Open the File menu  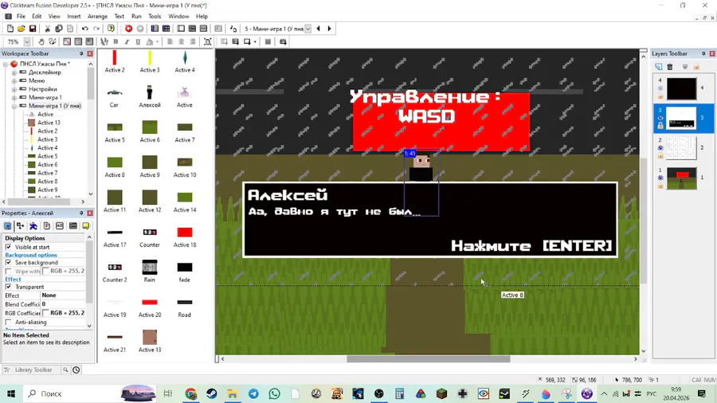[21, 16]
